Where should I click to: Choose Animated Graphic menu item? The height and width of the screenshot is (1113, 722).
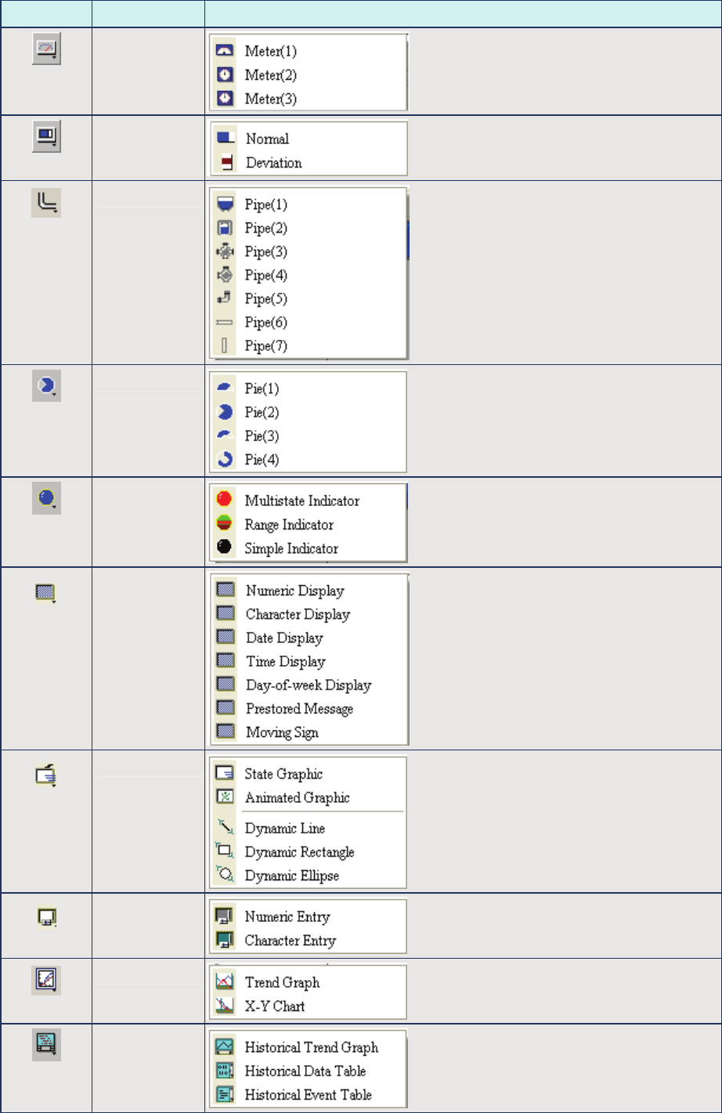[297, 797]
